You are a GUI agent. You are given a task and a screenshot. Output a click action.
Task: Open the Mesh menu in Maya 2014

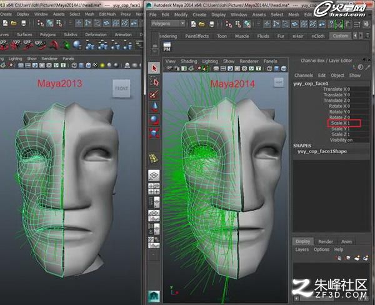[294, 14]
